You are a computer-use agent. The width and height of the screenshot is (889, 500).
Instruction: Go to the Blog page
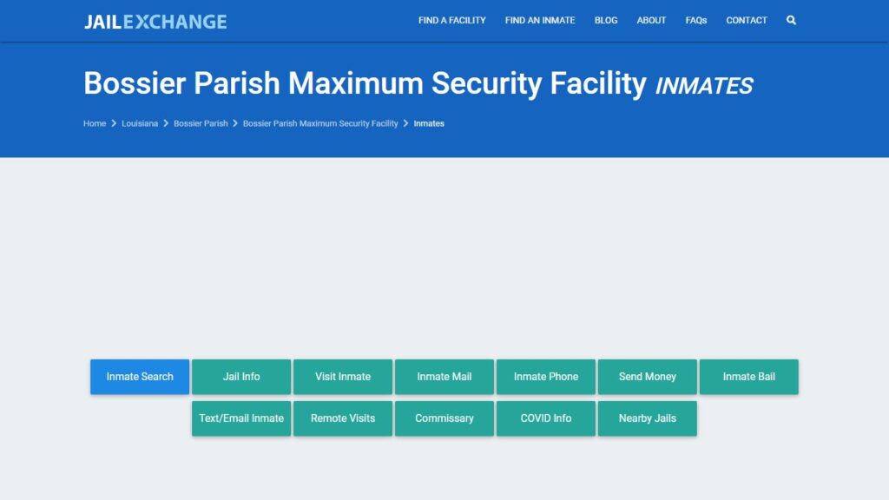point(605,21)
